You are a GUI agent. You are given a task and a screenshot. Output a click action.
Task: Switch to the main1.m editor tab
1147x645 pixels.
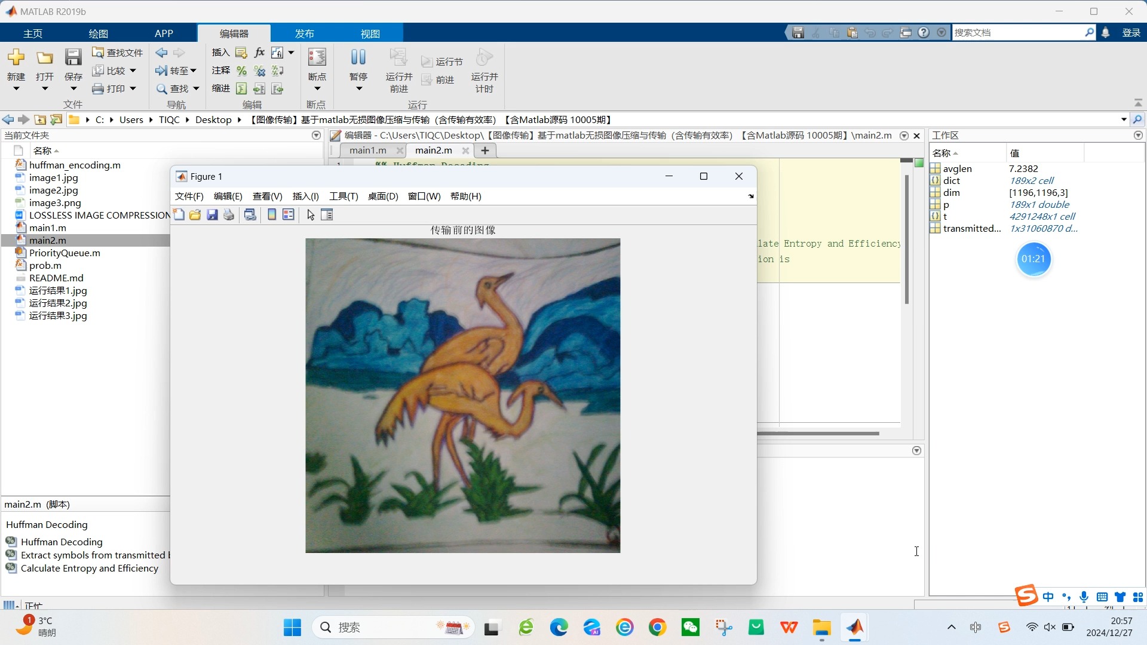[367, 150]
